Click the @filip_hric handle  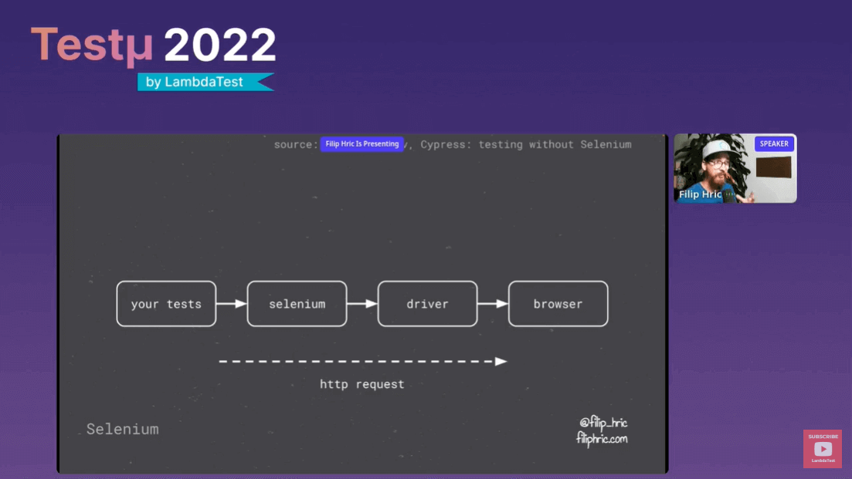pyautogui.click(x=604, y=421)
